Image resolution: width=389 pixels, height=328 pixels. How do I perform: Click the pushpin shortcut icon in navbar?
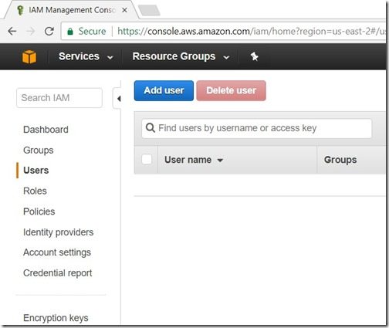pyautogui.click(x=254, y=56)
